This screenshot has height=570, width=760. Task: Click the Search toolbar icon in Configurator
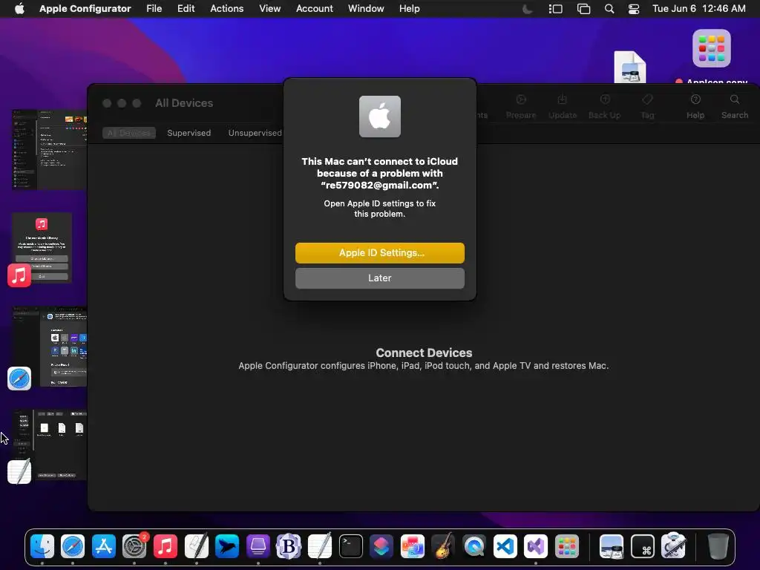click(734, 107)
